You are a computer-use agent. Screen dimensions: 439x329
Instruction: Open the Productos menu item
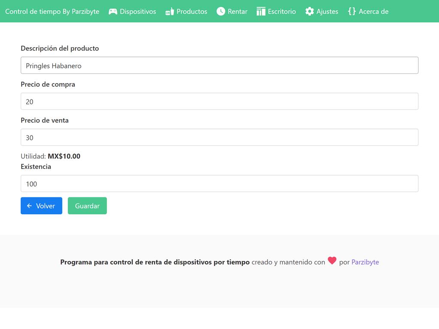click(192, 12)
